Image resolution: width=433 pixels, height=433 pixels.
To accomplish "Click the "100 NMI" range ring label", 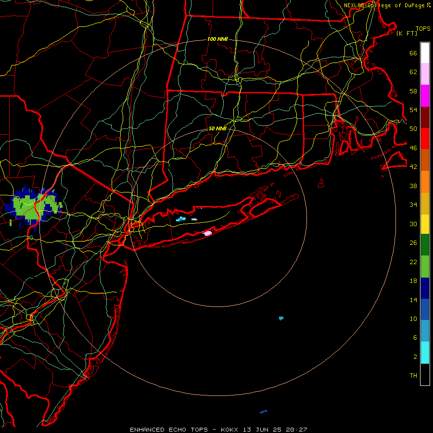I will point(217,39).
